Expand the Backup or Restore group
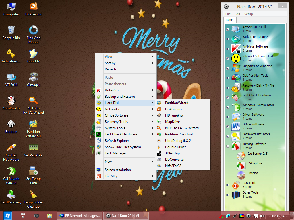Viewport: 294px width, 220px height. [227, 39]
